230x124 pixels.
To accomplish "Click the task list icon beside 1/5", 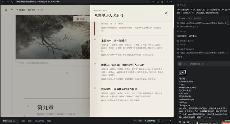I will coord(180,64).
